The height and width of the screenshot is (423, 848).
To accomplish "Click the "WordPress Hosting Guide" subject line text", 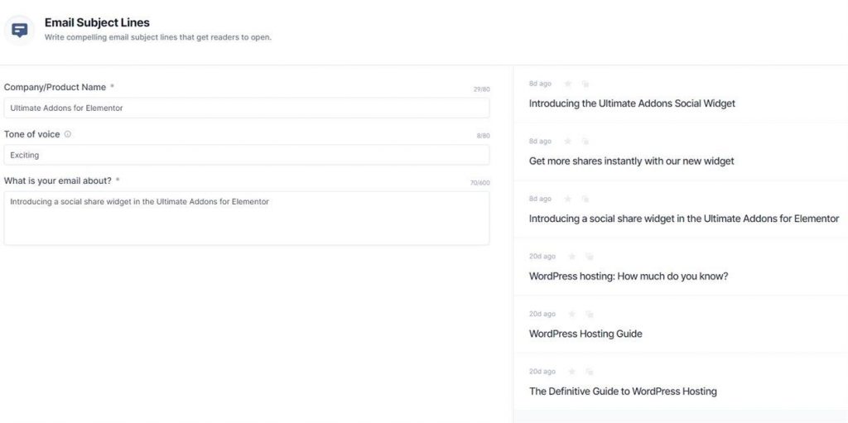I will click(585, 334).
